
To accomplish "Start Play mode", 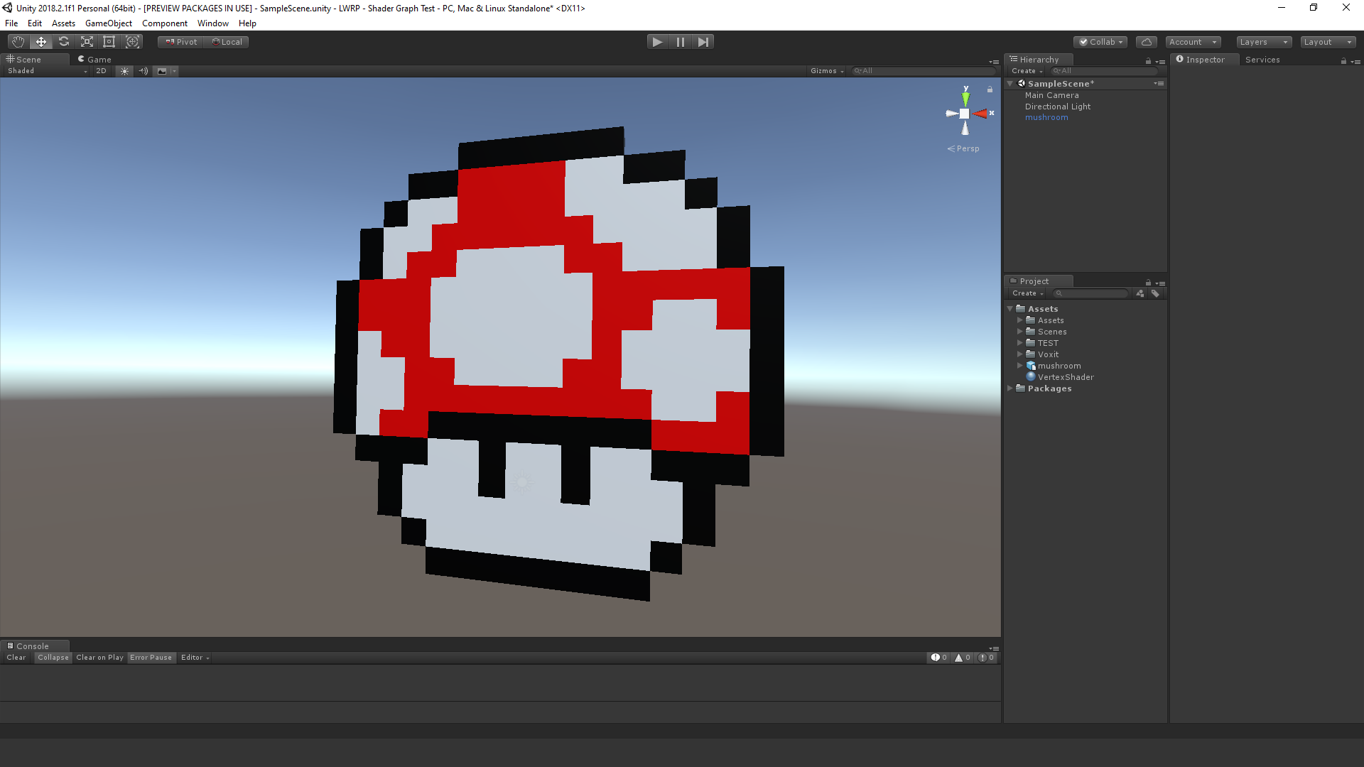I will (658, 42).
